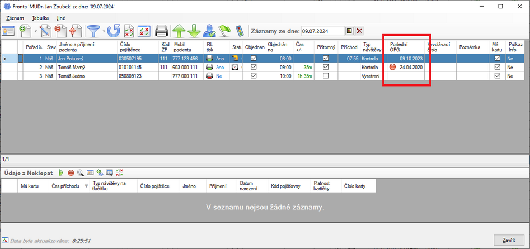
Task: Click printer icon in Jan Pokusný's RL tisk cell
Action: point(209,58)
